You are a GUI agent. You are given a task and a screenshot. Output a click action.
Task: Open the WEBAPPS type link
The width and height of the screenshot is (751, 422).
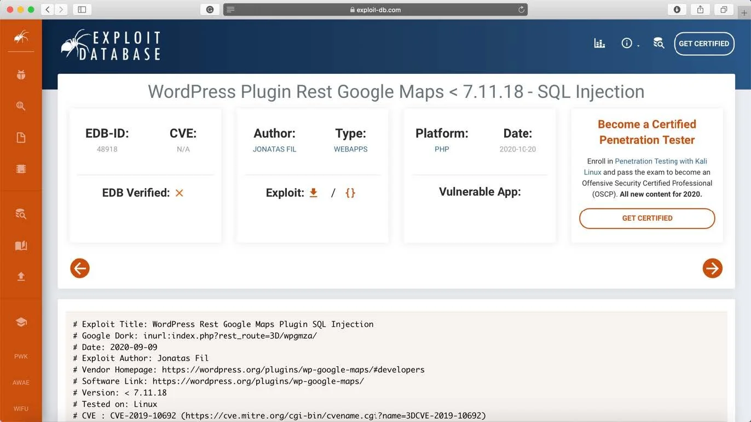pos(351,149)
